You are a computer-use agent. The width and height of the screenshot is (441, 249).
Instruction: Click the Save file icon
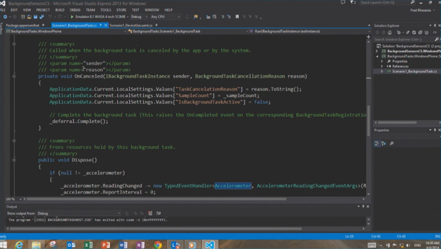[x=35, y=17]
